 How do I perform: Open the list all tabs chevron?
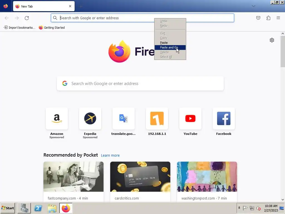tap(253, 6)
